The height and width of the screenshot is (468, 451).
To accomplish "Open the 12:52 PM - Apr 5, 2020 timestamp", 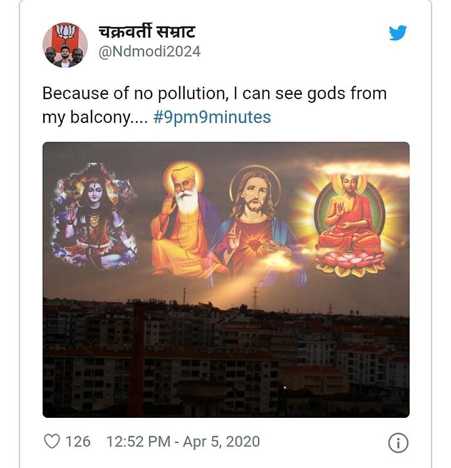I will [x=183, y=441].
